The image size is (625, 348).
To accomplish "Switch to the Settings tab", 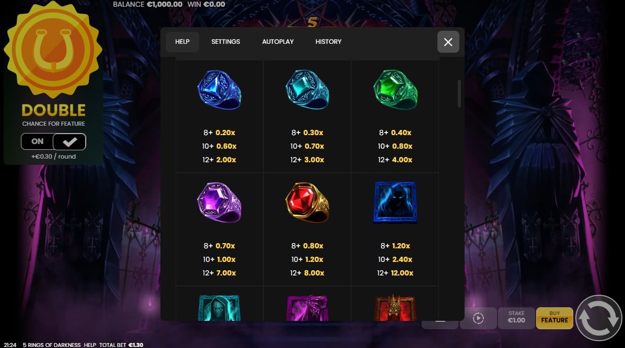I will (226, 42).
